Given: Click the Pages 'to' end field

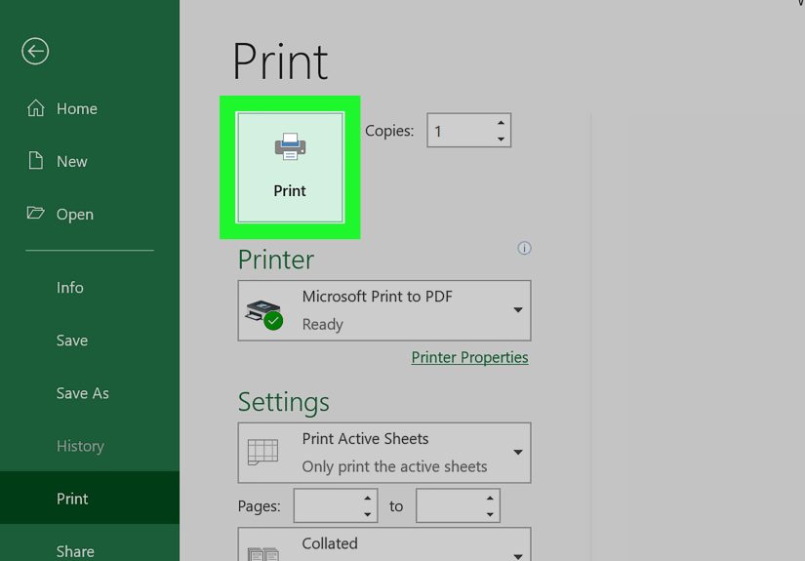Looking at the screenshot, I should 450,505.
